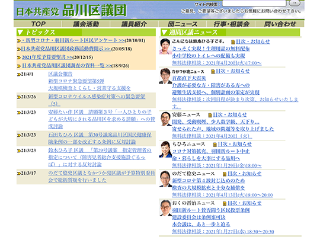Viewport: 320px width, 237px height.
Task: Open the 団ニュース navigation tab
Action: pos(183,24)
